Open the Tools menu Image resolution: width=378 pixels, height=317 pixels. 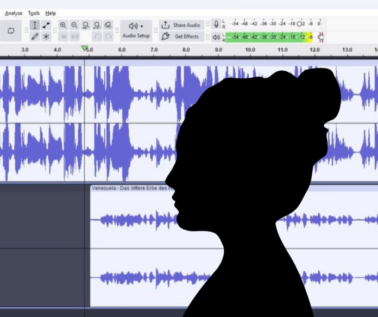pos(34,13)
